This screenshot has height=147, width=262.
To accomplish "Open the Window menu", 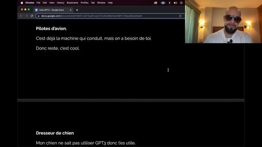I will 101,3.
